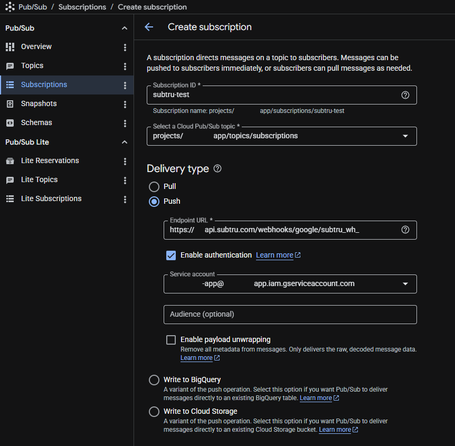Open Schemas in sidebar

pyautogui.click(x=67, y=123)
